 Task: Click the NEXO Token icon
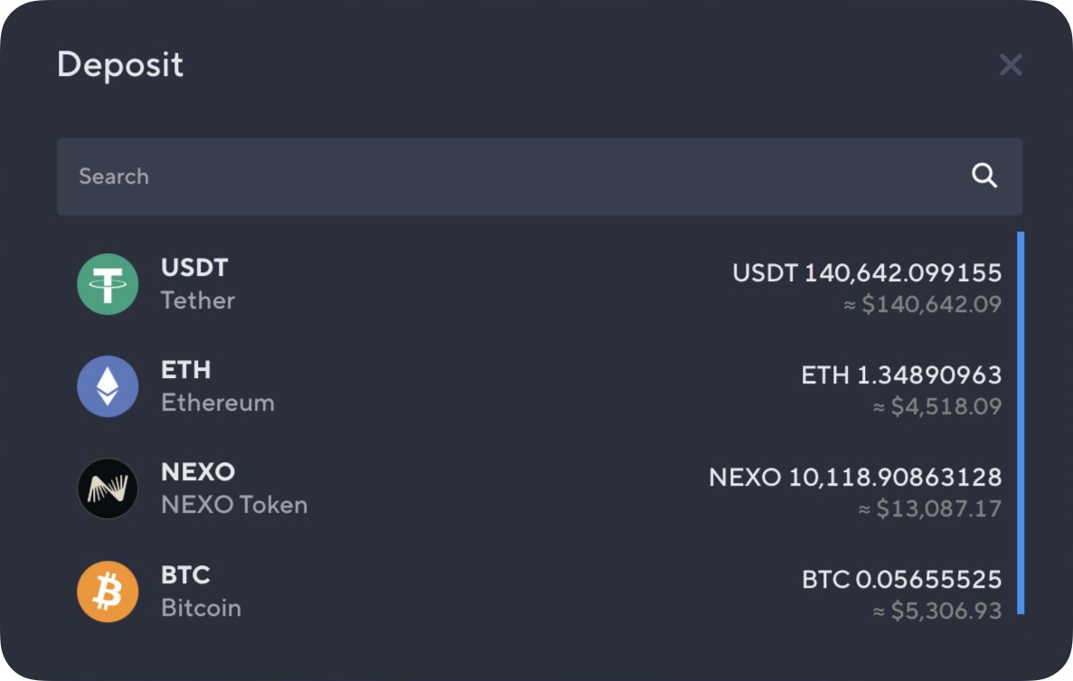108,488
